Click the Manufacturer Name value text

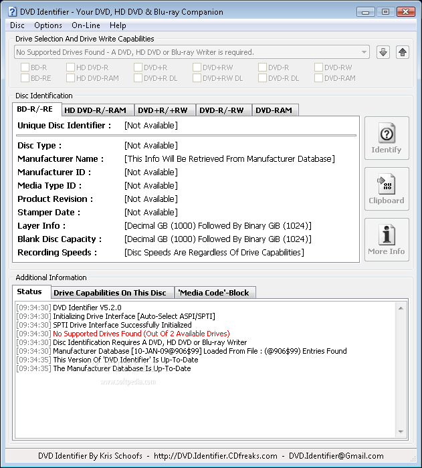pos(229,159)
